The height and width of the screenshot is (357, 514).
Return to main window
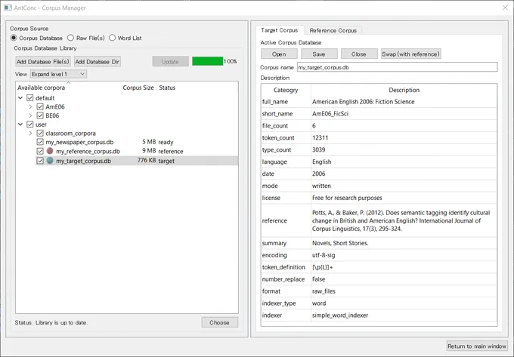[x=477, y=346]
